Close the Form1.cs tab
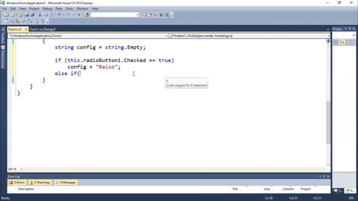Viewport: 358px width, 201px height. 26,30
